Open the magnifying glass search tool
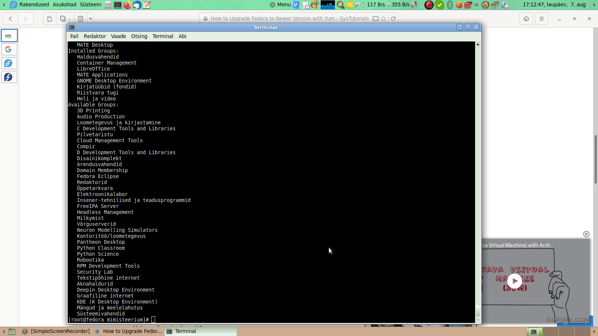 tap(340, 5)
